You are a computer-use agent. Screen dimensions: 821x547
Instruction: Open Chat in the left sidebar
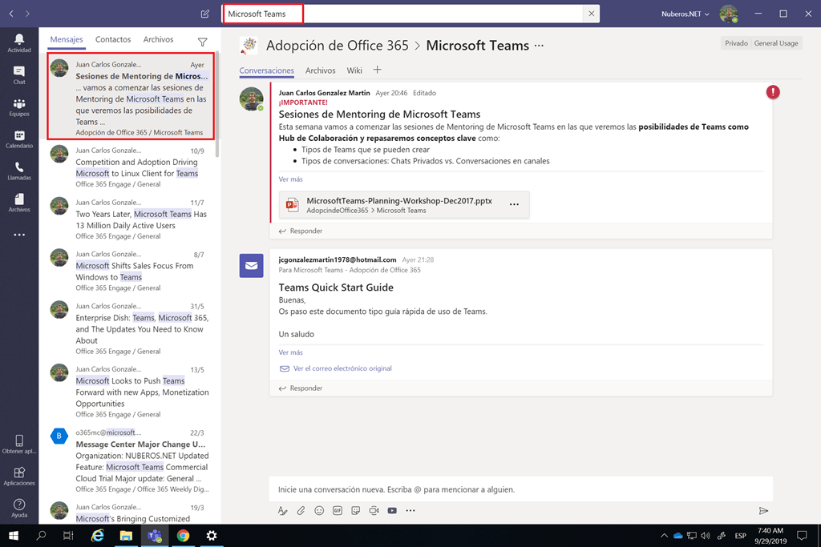(x=19, y=74)
